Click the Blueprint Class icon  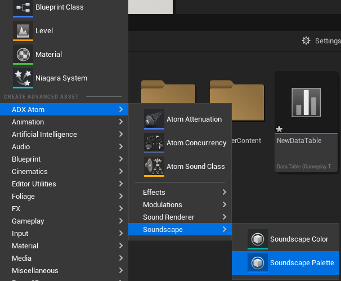point(23,7)
